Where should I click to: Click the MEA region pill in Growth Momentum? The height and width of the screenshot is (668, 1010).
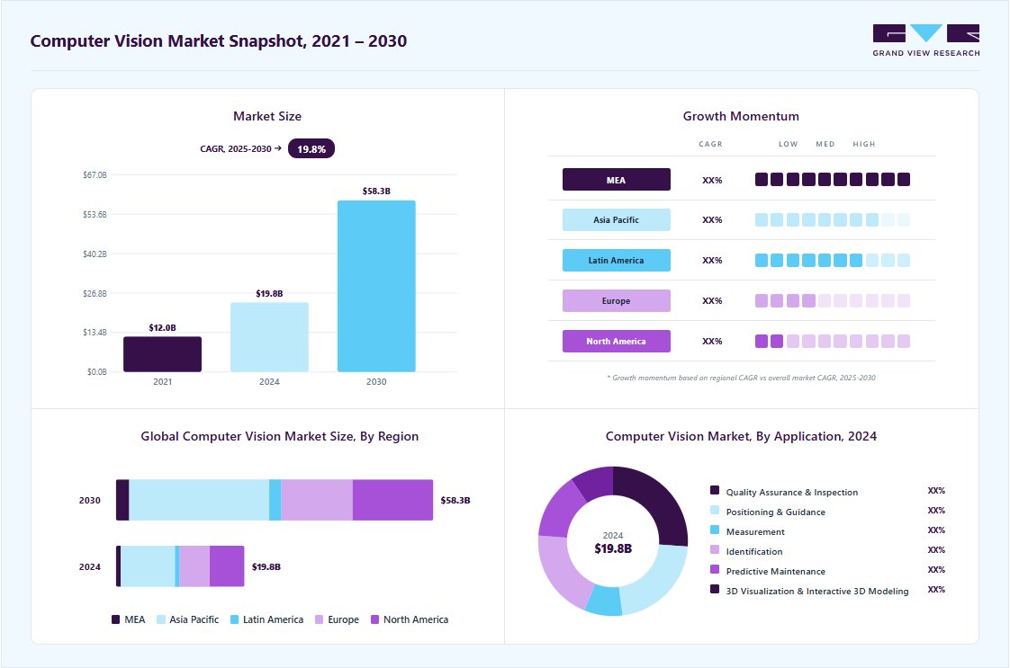point(617,180)
